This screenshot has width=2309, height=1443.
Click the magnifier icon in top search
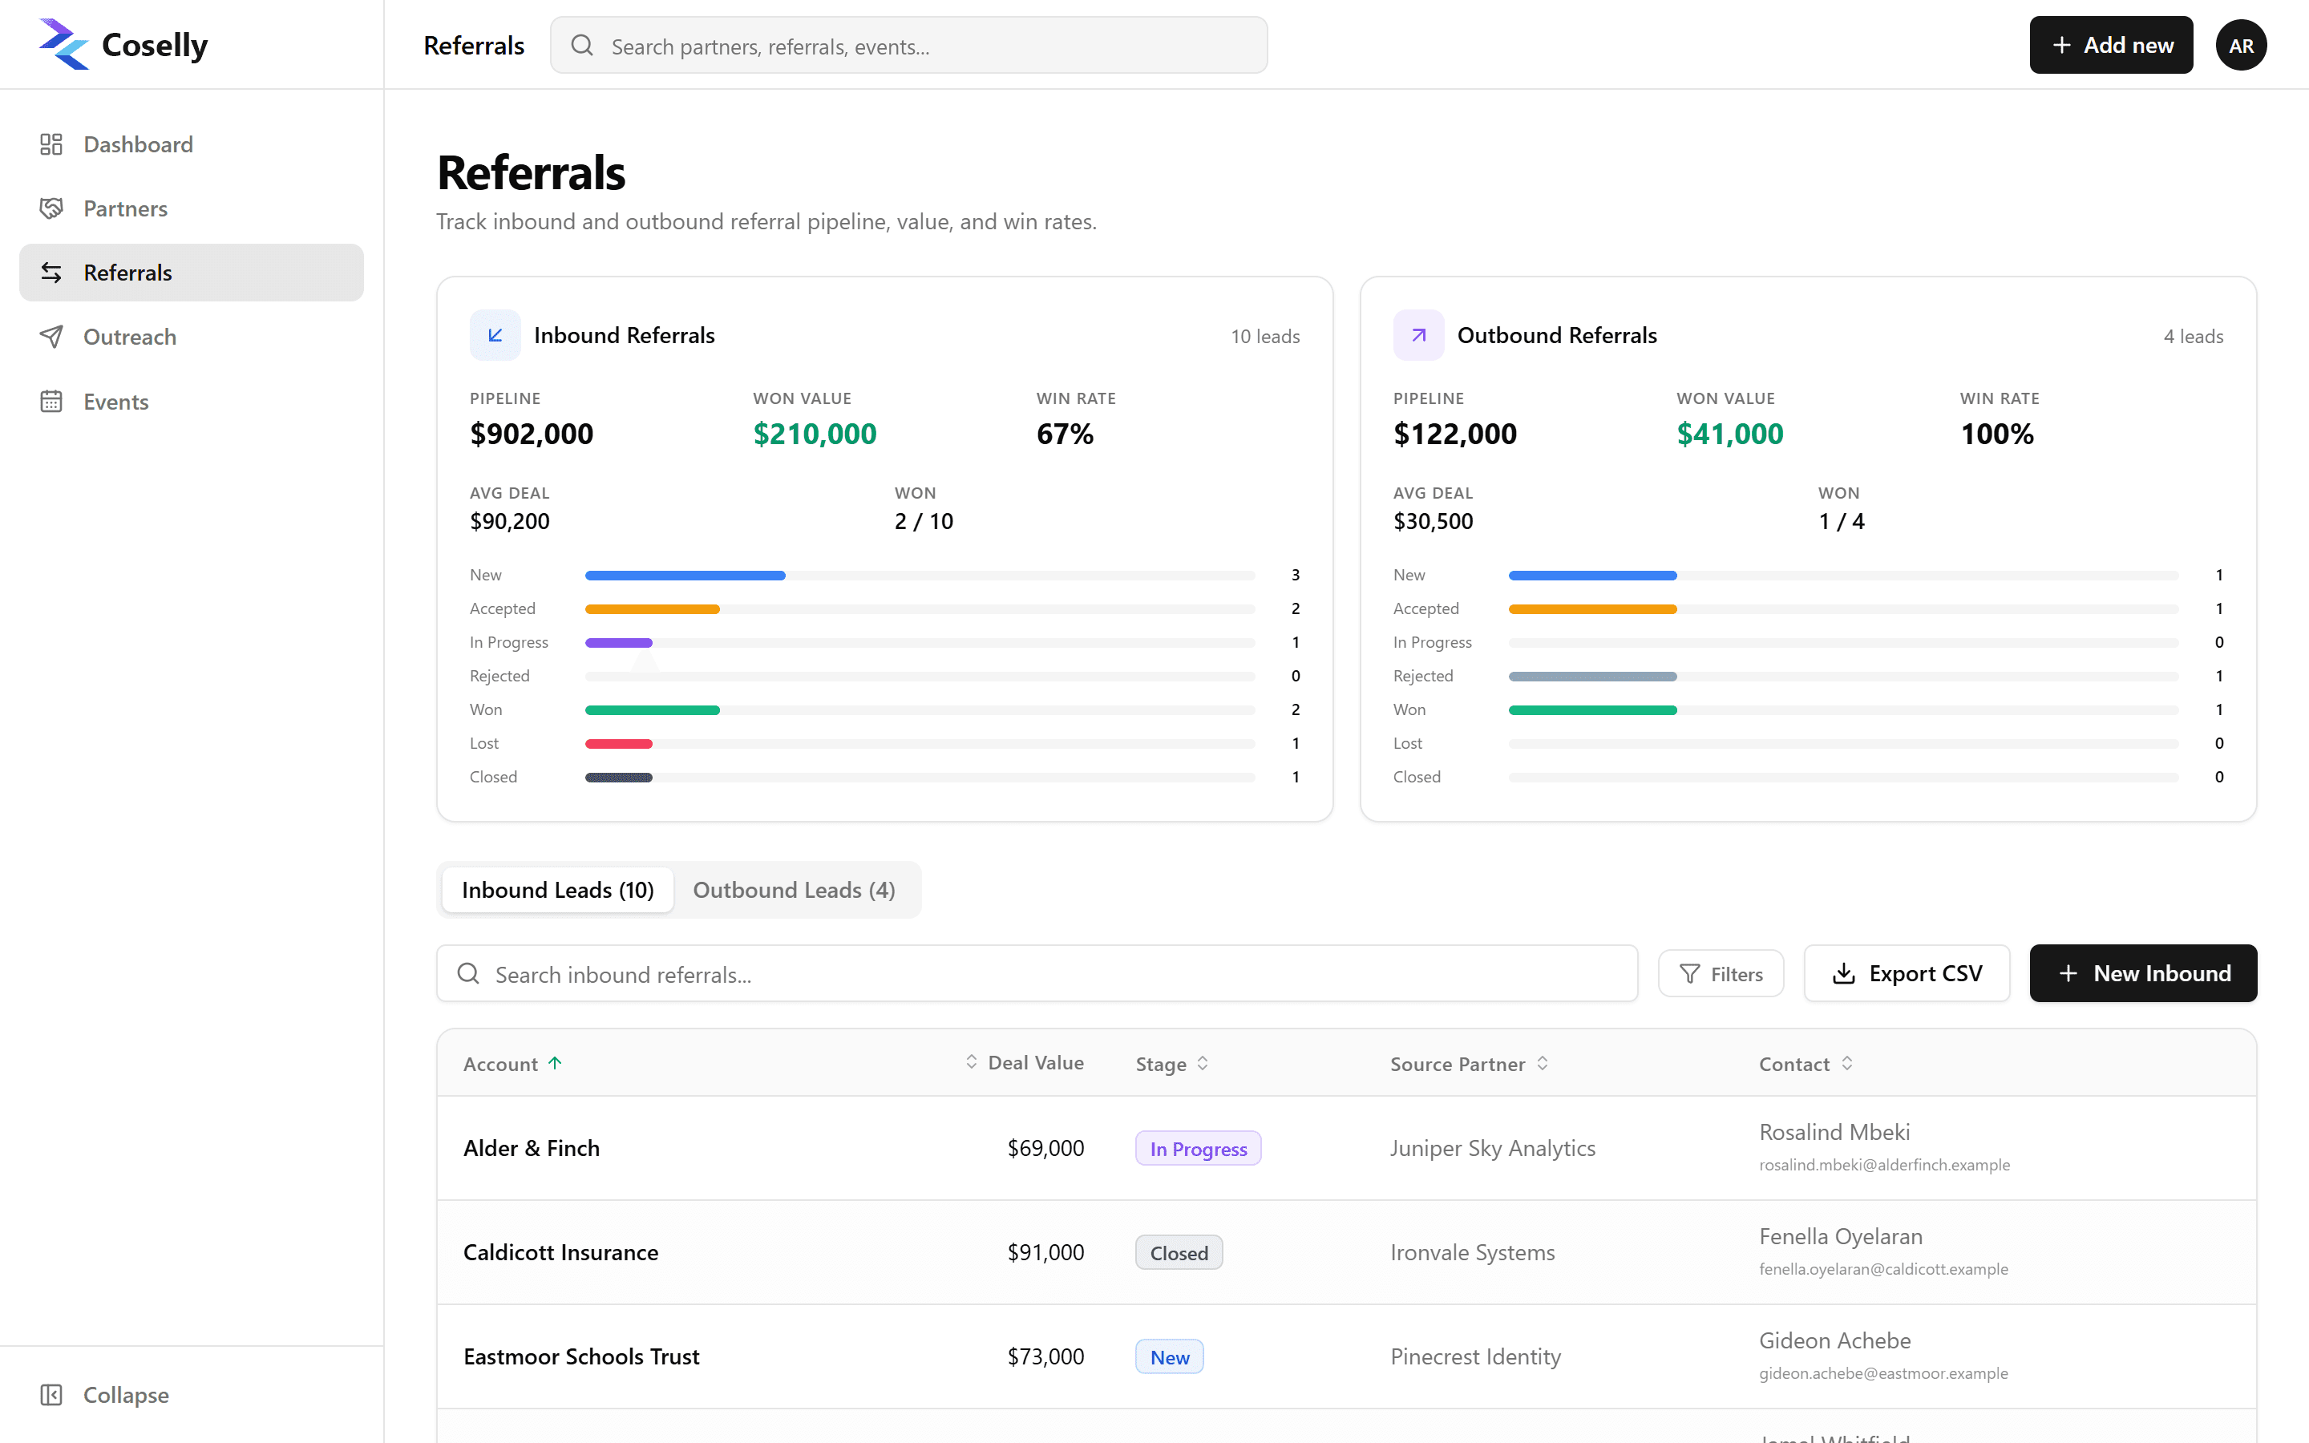(x=582, y=46)
